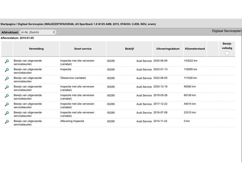Select the Bedrijf column header
Viewport: 242px width, 181px height.
[129, 49]
